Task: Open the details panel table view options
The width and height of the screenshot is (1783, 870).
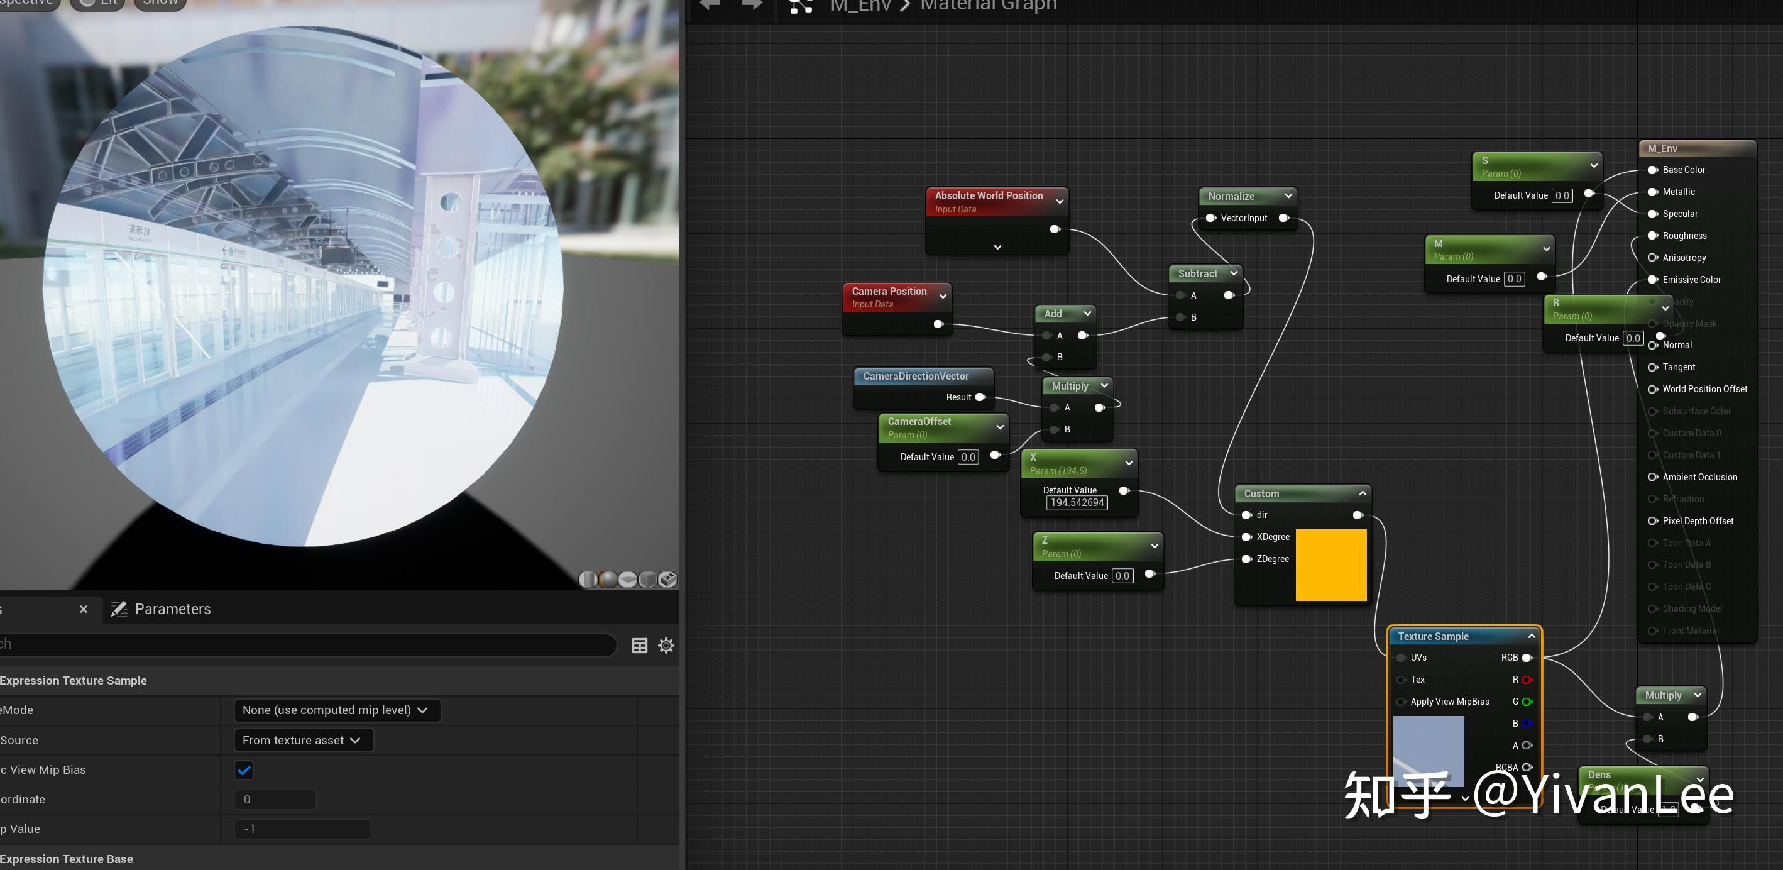Action: point(640,645)
